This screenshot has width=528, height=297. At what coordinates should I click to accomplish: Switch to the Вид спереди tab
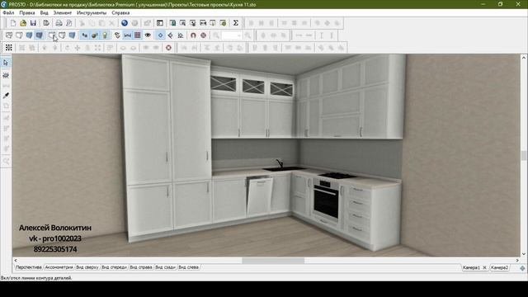(x=114, y=267)
